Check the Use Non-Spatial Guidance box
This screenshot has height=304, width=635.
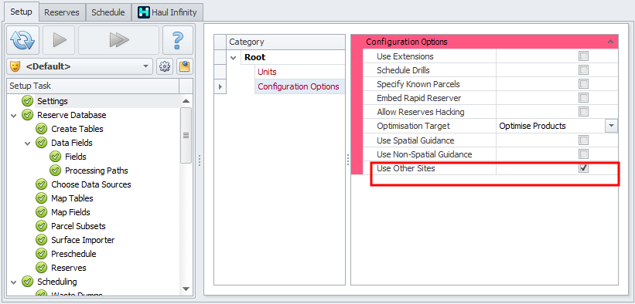583,154
